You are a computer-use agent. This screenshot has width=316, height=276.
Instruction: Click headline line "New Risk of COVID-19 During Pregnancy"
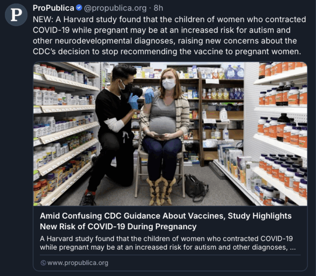point(118,226)
